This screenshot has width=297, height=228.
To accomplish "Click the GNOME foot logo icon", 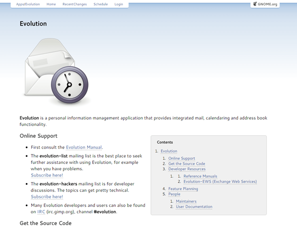I will (255, 4).
